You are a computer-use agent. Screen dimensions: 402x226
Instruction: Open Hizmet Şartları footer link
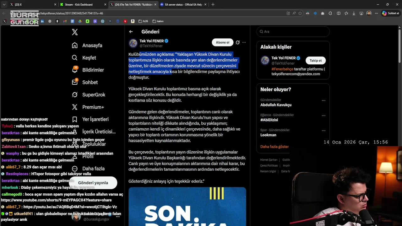[269, 160]
